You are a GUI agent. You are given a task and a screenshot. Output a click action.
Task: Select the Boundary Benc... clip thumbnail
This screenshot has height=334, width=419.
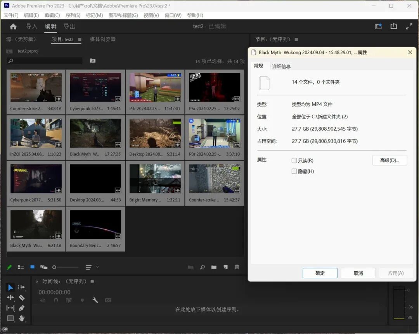click(95, 224)
